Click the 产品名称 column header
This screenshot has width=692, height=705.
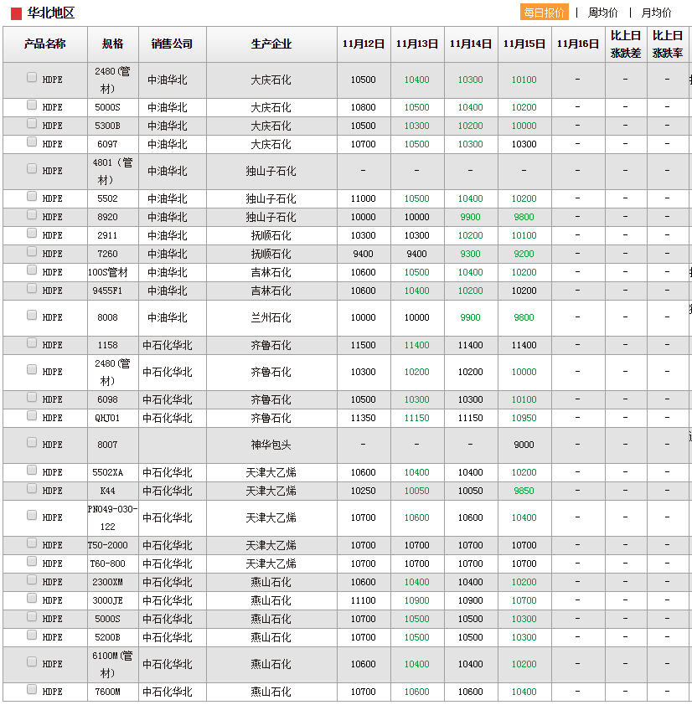(45, 44)
